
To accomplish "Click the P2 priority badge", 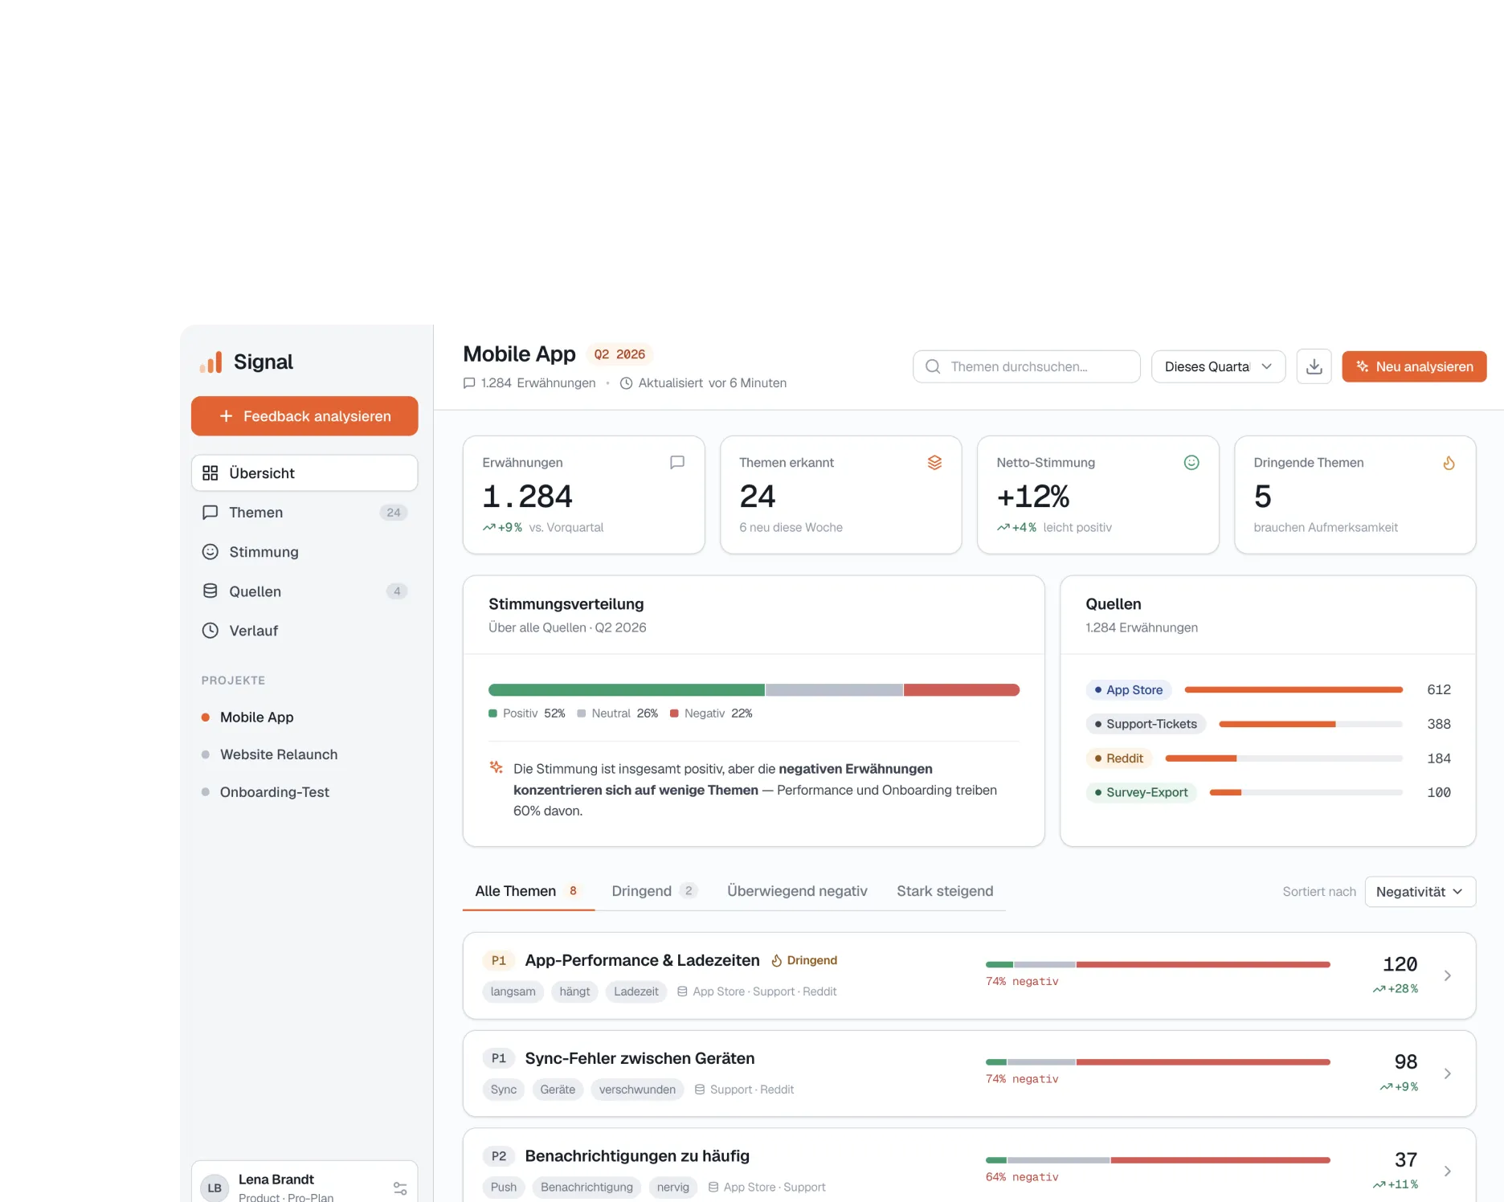I will tap(498, 1156).
